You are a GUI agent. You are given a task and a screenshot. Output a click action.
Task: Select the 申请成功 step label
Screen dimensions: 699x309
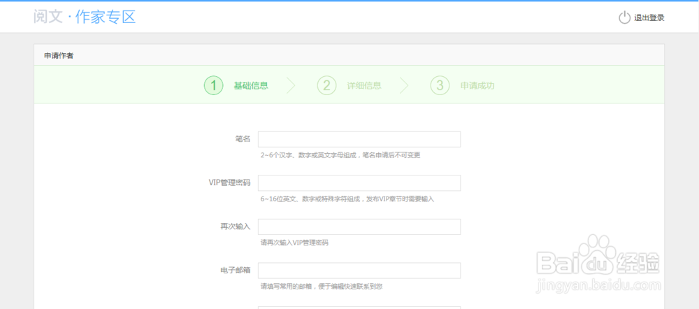[477, 85]
